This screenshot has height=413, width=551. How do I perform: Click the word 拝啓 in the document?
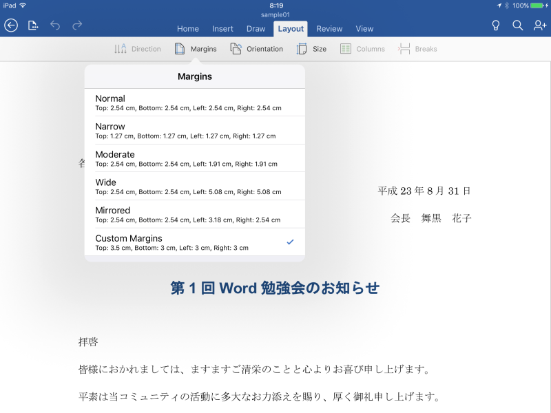tap(88, 341)
